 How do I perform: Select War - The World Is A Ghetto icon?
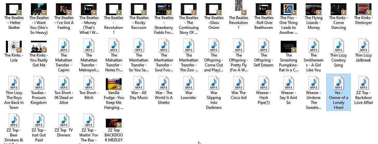click(x=164, y=83)
